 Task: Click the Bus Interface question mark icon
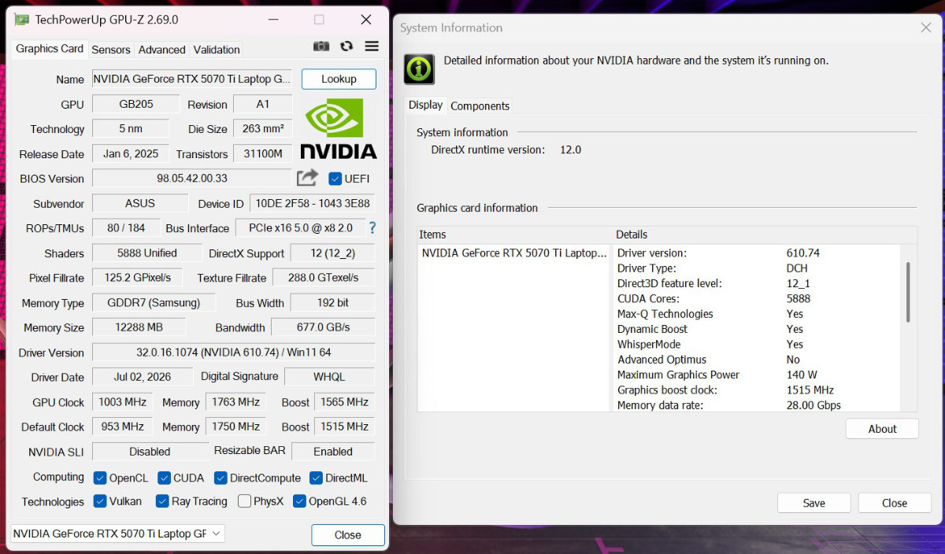point(372,228)
